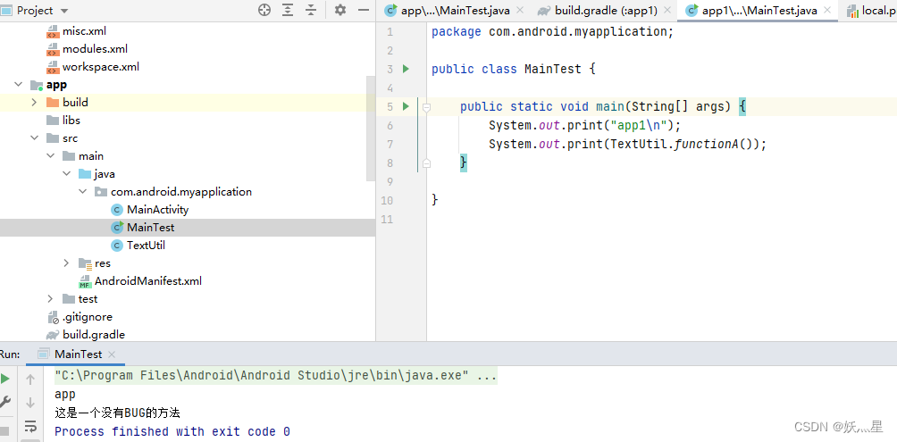Image resolution: width=897 pixels, height=442 pixels.
Task: Collapse the main folder
Action: pos(50,156)
